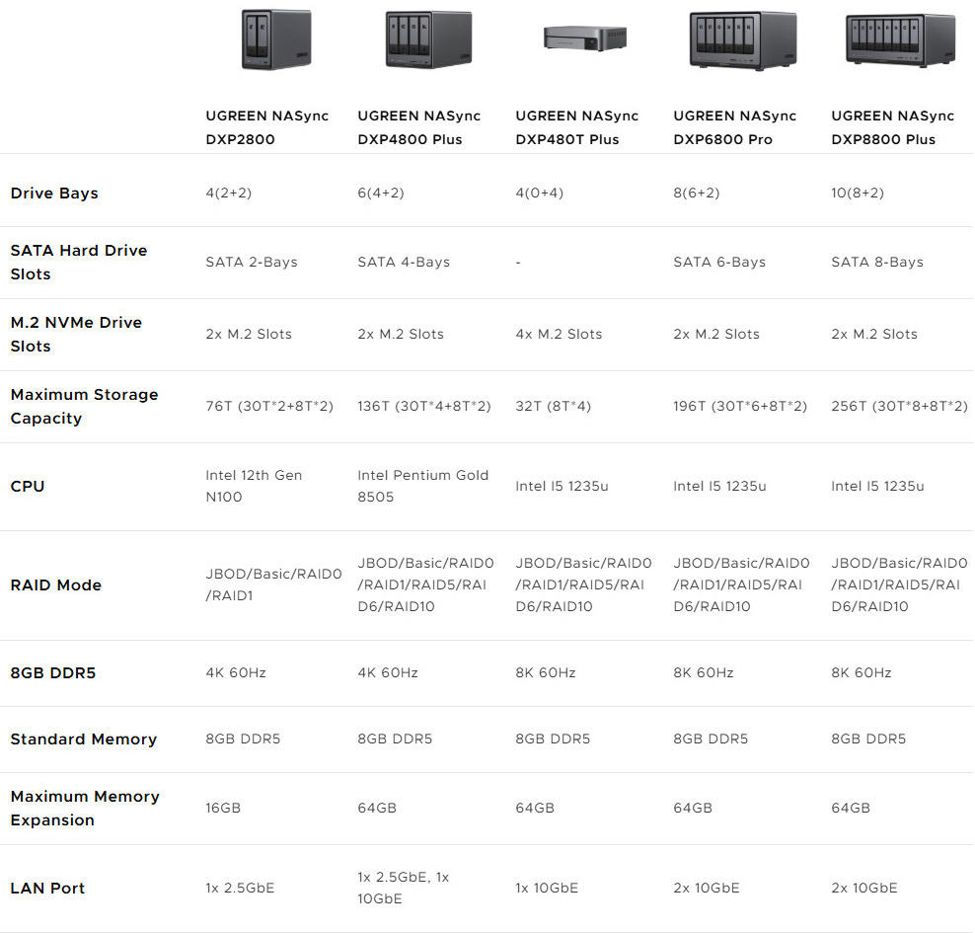Click the DXP2800 two-bay NAS product image

tap(275, 39)
